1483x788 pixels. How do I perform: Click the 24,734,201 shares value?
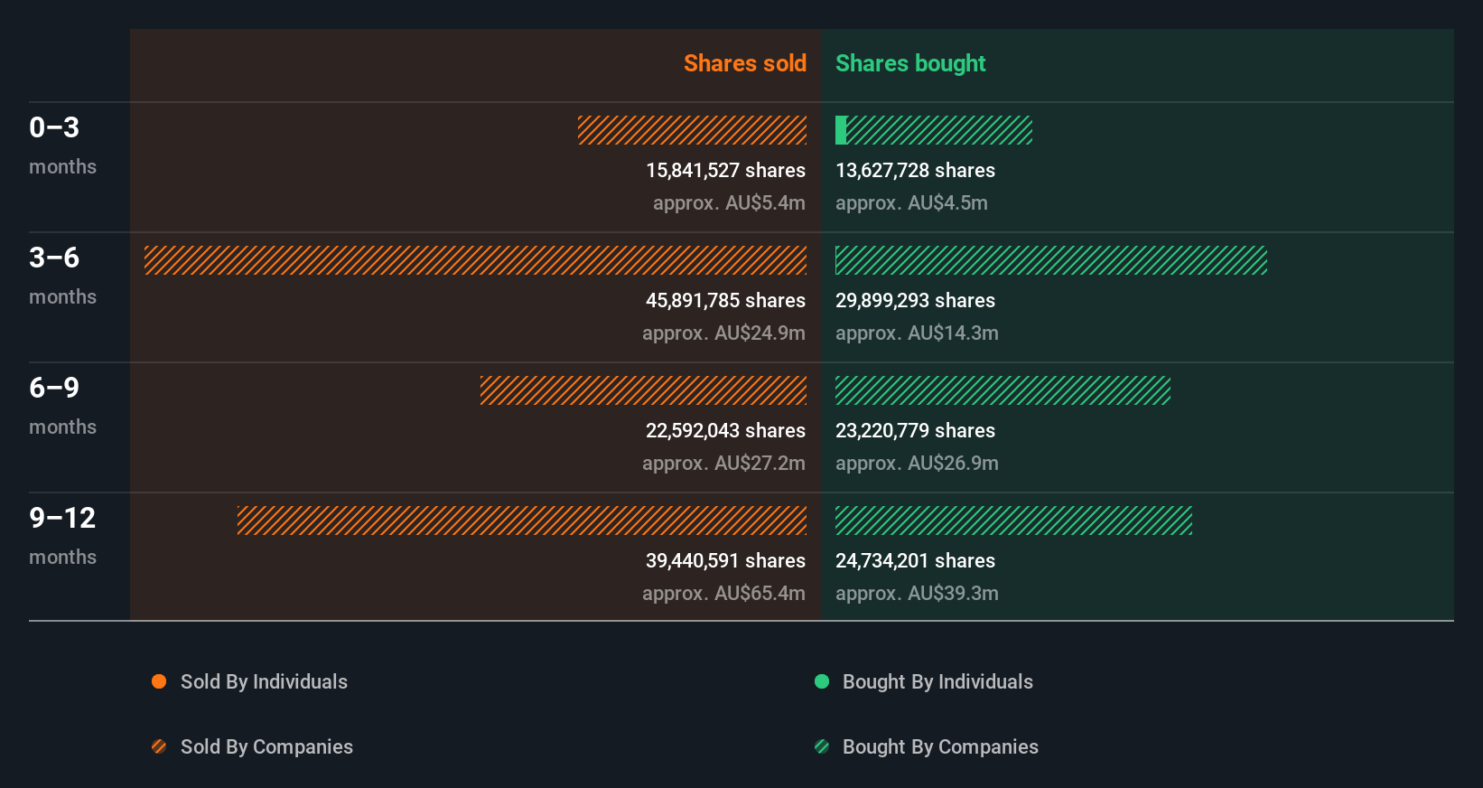[x=915, y=560]
